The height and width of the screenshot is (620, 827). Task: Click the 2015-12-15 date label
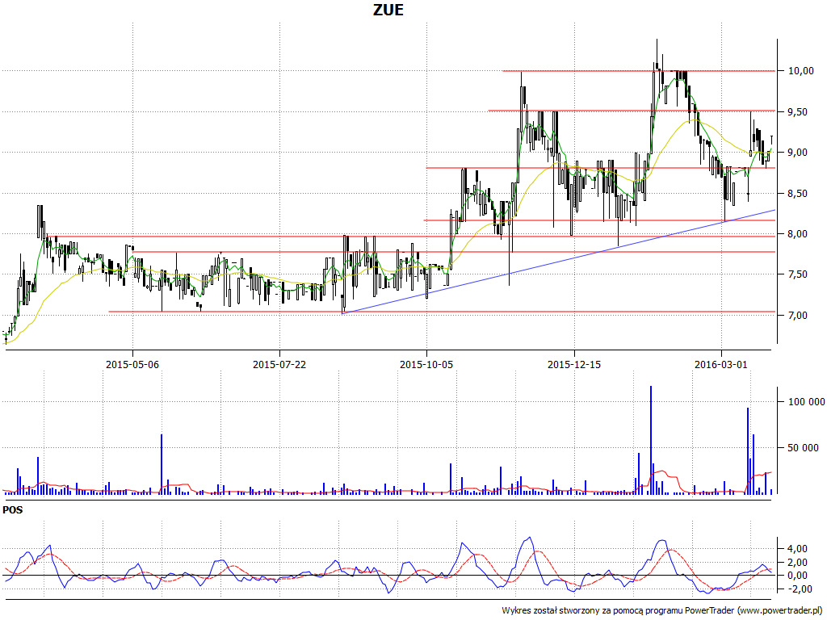pos(574,364)
